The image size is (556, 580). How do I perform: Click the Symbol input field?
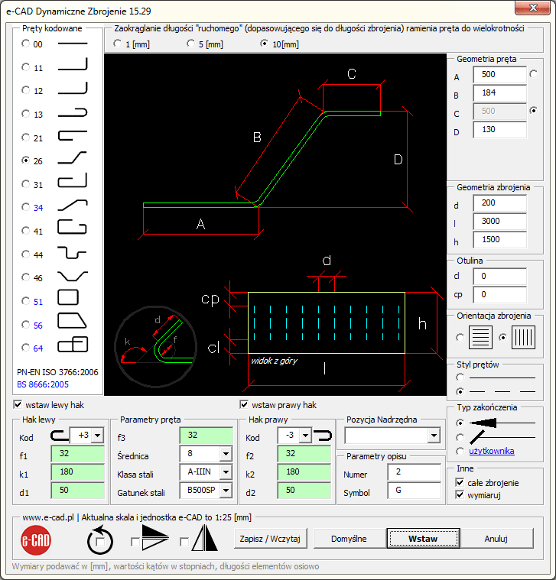(415, 491)
